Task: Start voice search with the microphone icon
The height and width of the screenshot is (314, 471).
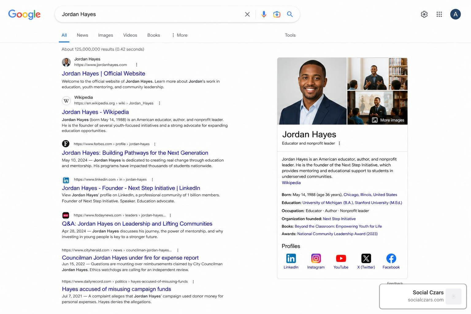Action: 264,14
